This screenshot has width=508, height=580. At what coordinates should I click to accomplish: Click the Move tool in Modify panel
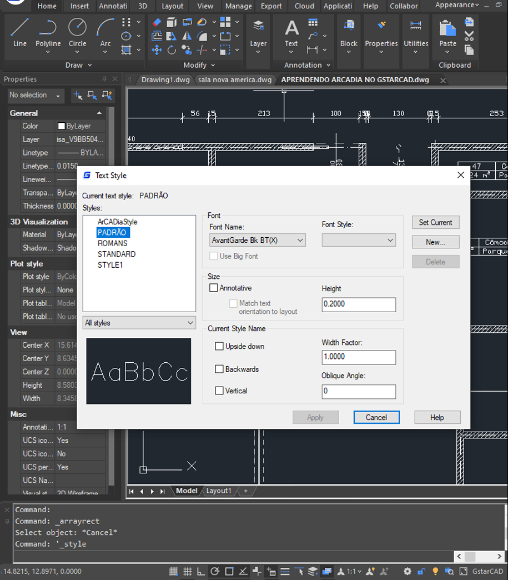(x=157, y=50)
